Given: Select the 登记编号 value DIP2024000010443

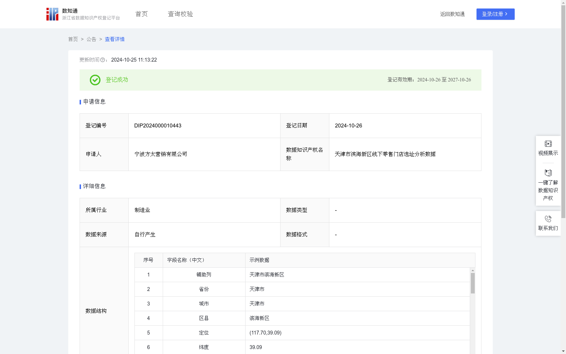Looking at the screenshot, I should click(x=157, y=125).
